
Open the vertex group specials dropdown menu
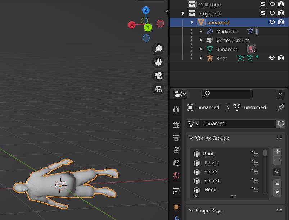click(x=277, y=172)
